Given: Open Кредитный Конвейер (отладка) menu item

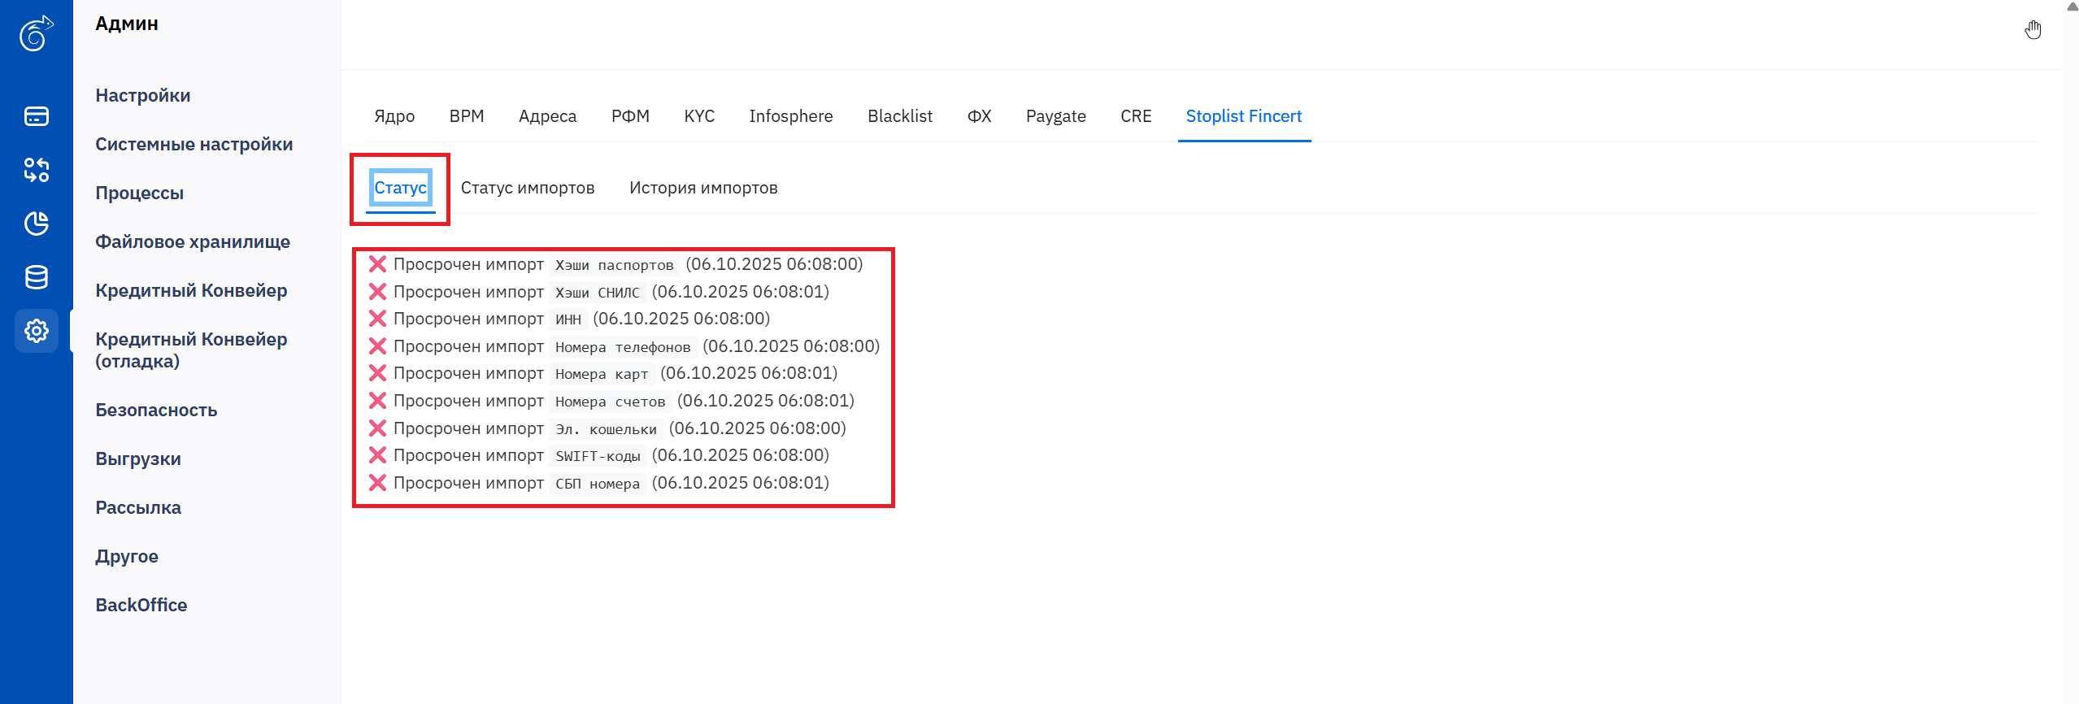Looking at the screenshot, I should pyautogui.click(x=190, y=350).
